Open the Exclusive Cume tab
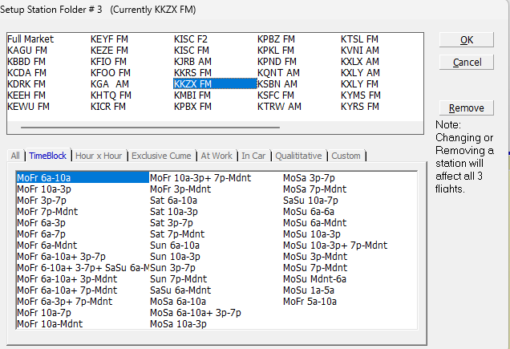510x349 pixels. [161, 156]
